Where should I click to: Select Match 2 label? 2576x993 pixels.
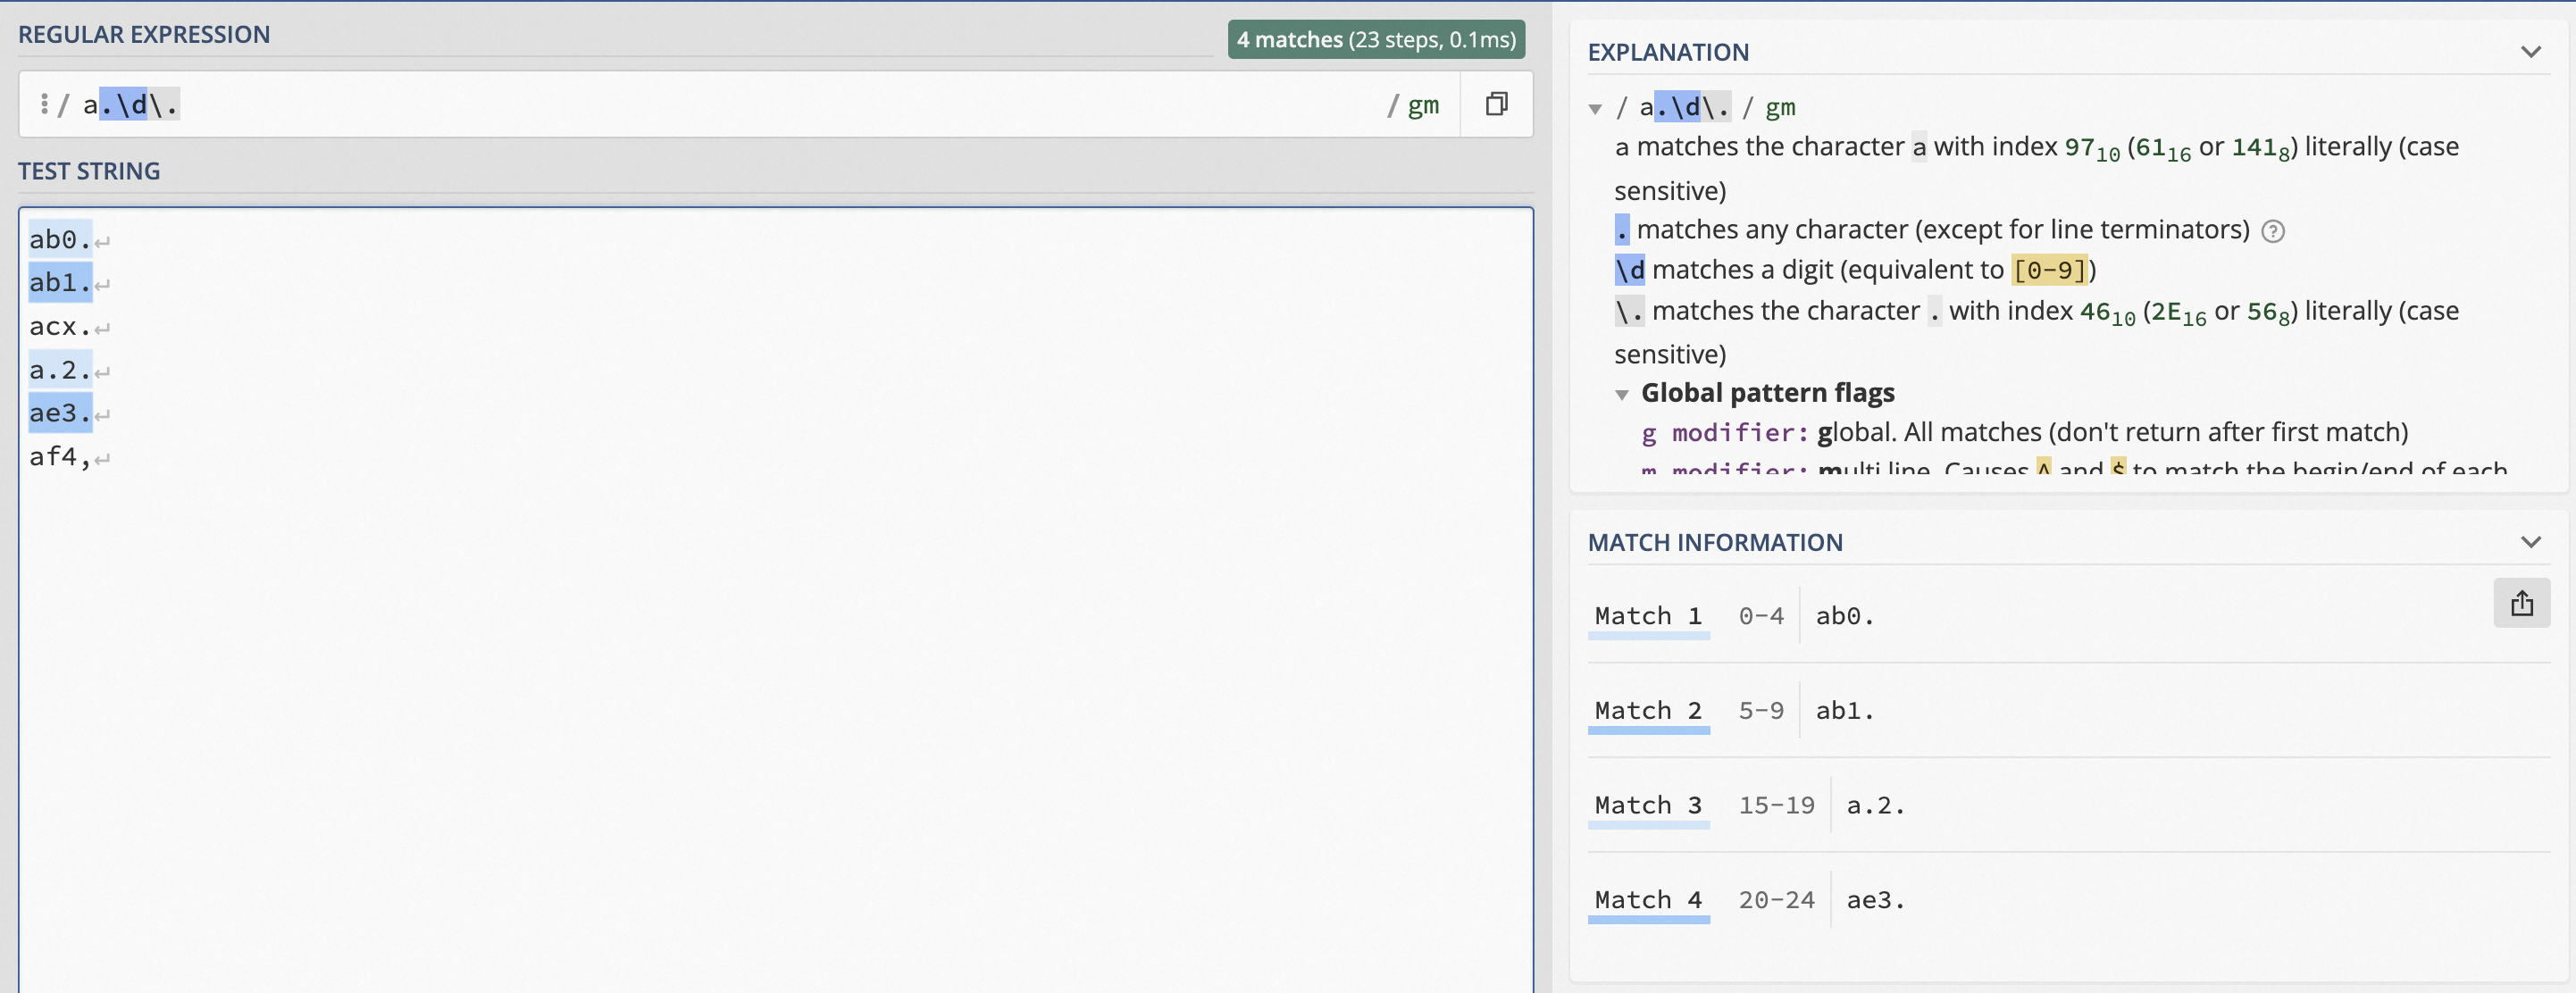1648,711
